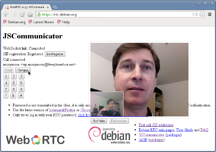
Task: Click the camera indicator in address bar
Action: (x=195, y=14)
